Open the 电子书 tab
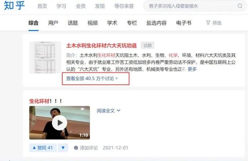 point(184,23)
